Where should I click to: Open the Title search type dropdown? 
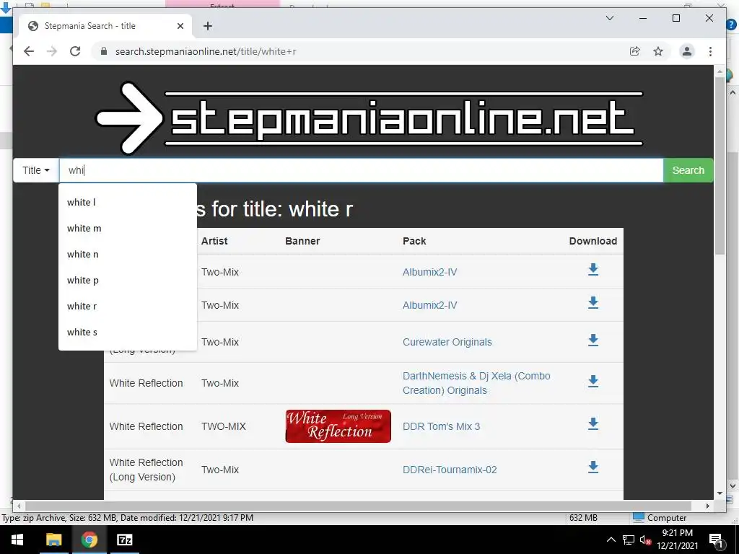pyautogui.click(x=36, y=170)
